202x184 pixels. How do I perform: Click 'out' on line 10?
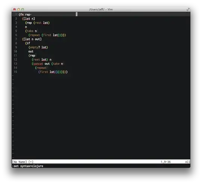(31, 51)
